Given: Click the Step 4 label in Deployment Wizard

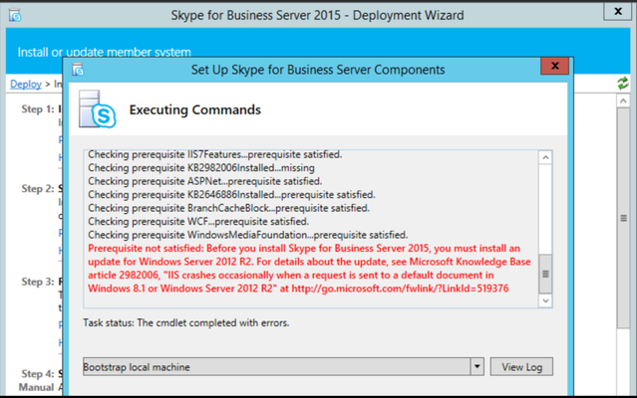Looking at the screenshot, I should pyautogui.click(x=37, y=374).
